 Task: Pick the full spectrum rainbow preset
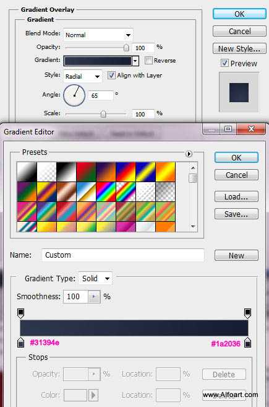106,192
